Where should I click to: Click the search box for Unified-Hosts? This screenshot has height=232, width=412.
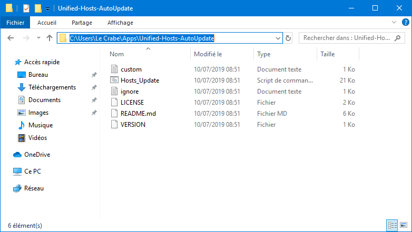coord(351,38)
